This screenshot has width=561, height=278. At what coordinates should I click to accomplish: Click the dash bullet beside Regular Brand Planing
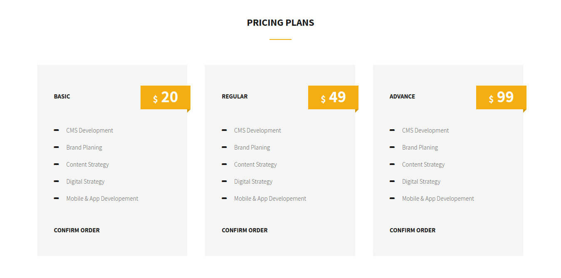tap(224, 148)
